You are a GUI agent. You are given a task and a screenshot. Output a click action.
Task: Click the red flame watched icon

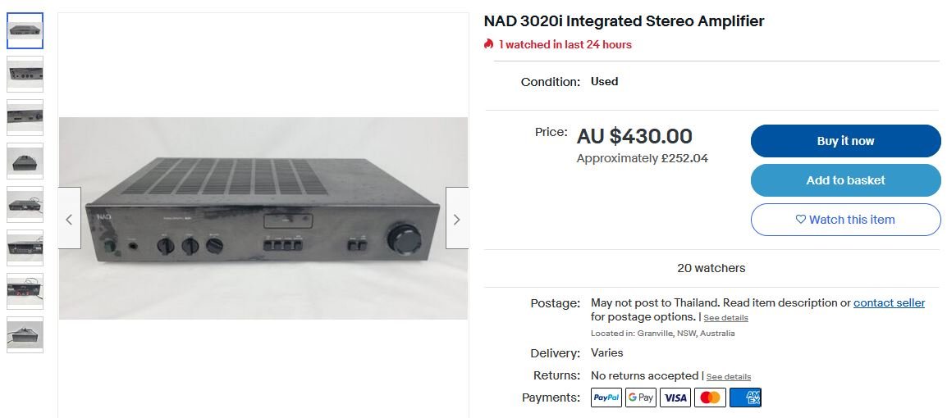[489, 44]
